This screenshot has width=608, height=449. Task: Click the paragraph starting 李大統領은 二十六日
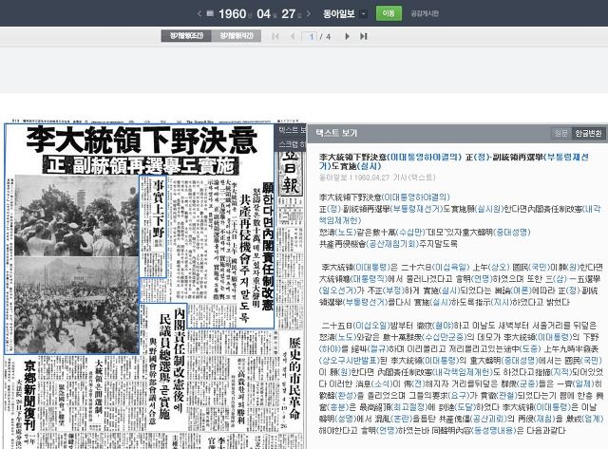coord(461,285)
